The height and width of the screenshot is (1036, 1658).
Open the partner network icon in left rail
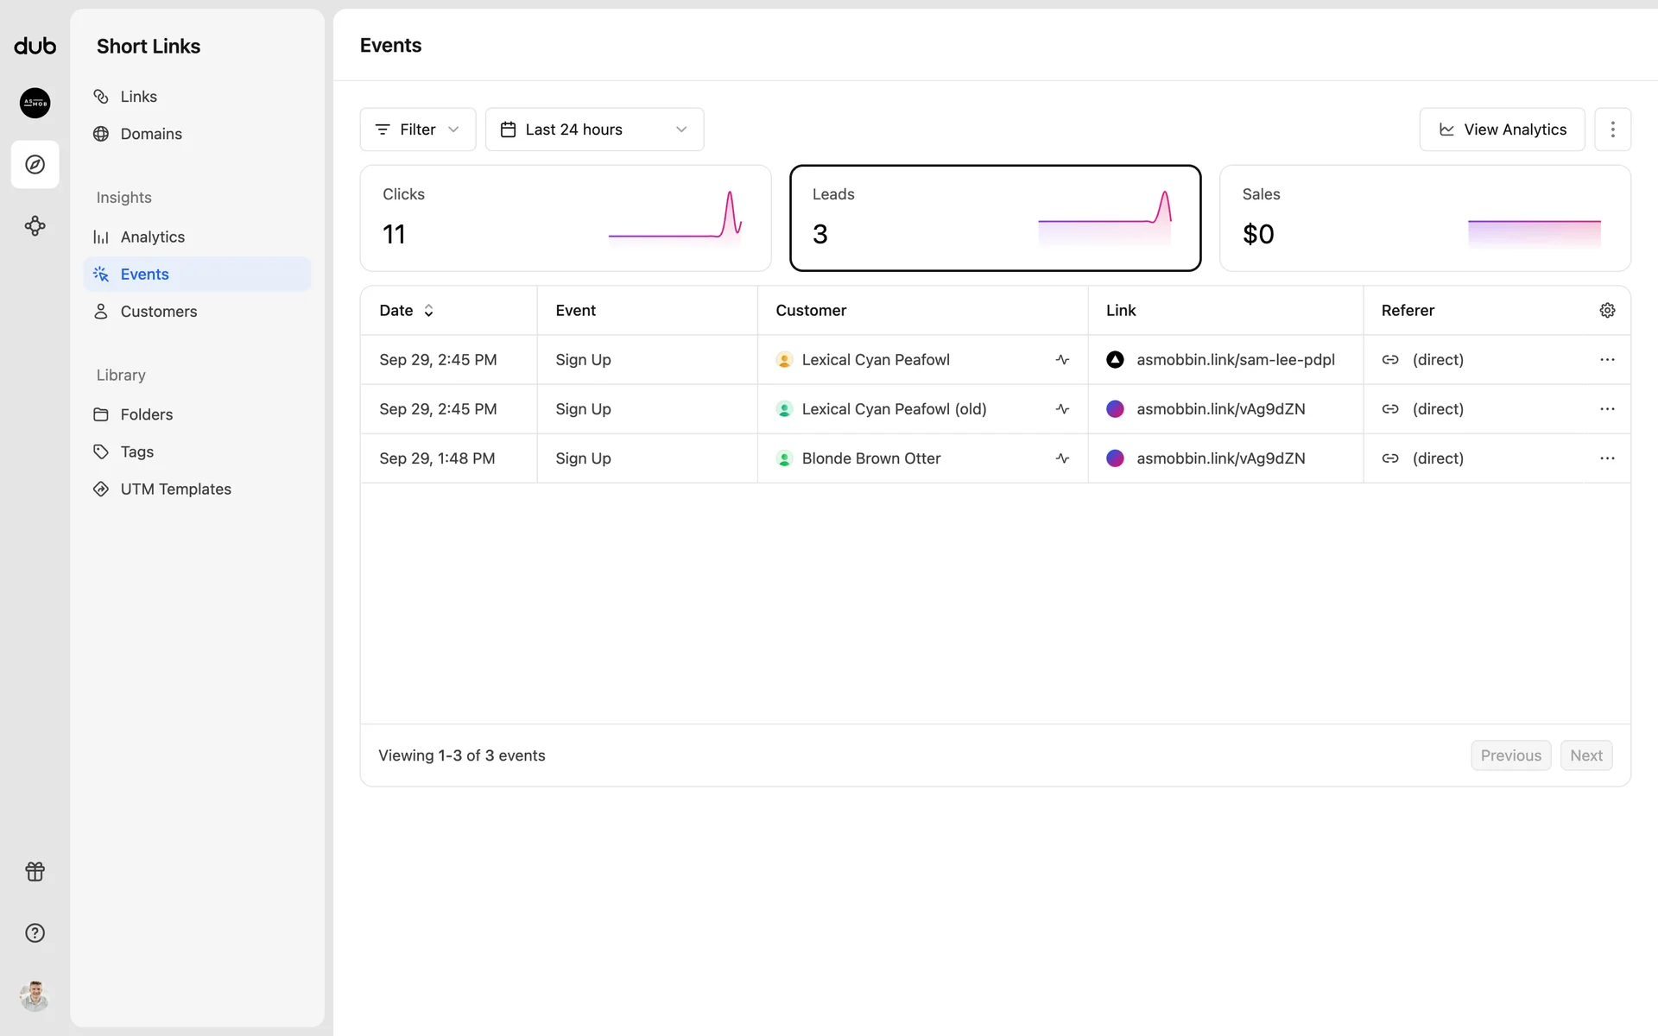(35, 226)
